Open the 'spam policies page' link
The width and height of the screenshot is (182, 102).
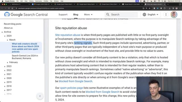point(71,88)
